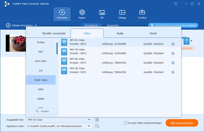The height and width of the screenshot is (132, 204).
Task: Expand the 'Speichern unter' path dropdown
Action: click(x=89, y=126)
